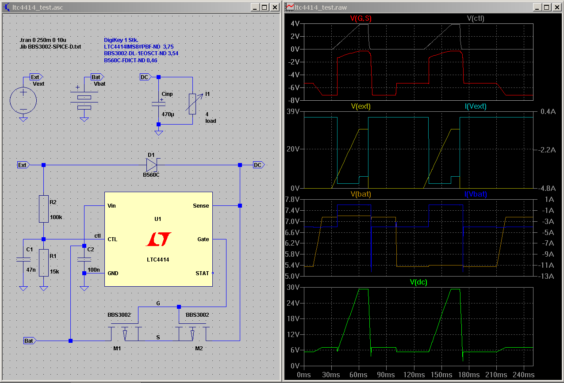Select the M2 BBS3002 MOSFET symbol

click(192, 333)
